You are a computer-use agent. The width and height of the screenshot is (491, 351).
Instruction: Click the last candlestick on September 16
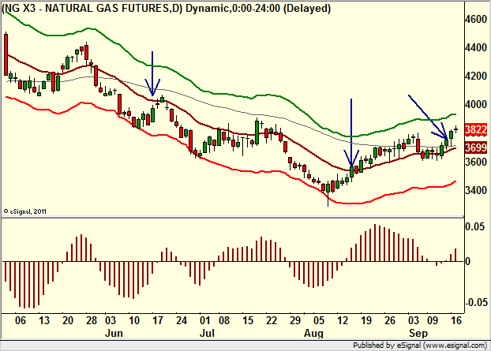click(x=456, y=129)
